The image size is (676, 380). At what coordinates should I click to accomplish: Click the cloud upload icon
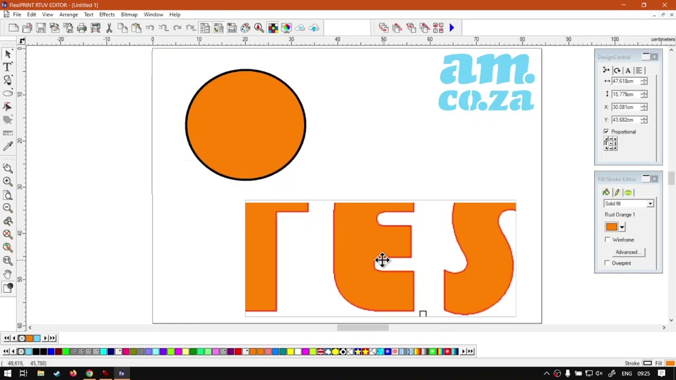click(x=314, y=28)
